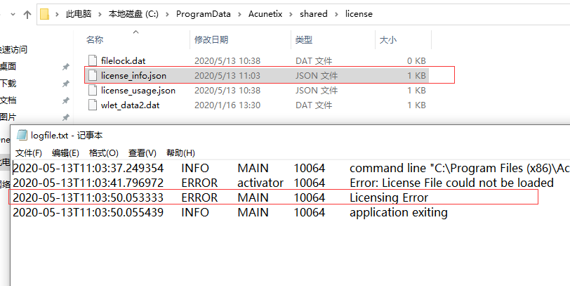The width and height of the screenshot is (570, 286).
Task: Open the 格式(O) menu in Notepad
Action: (x=103, y=152)
